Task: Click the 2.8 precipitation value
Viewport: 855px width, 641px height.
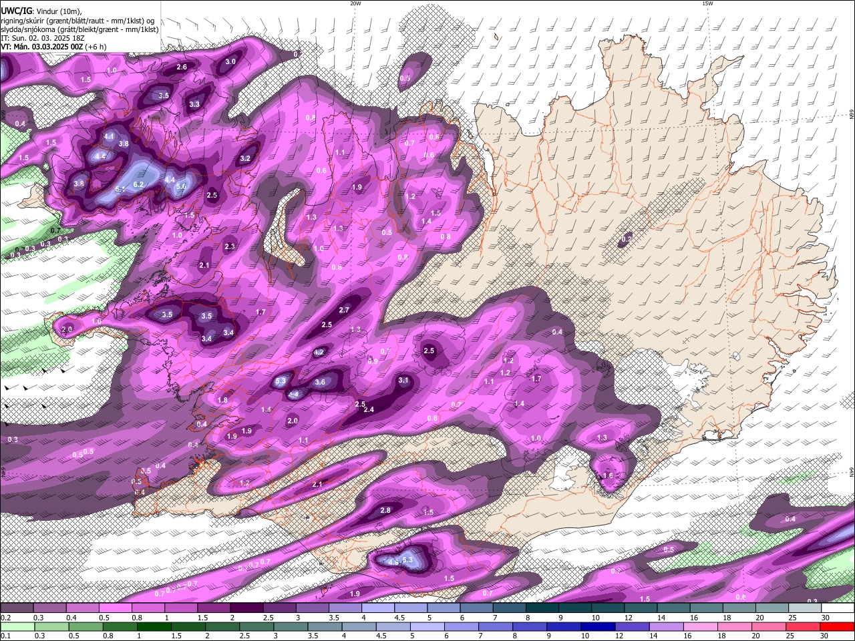Action: (385, 511)
